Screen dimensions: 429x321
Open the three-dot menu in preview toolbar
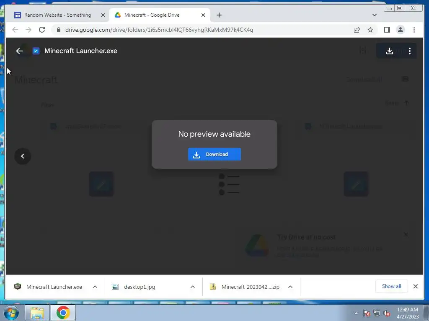coord(410,51)
